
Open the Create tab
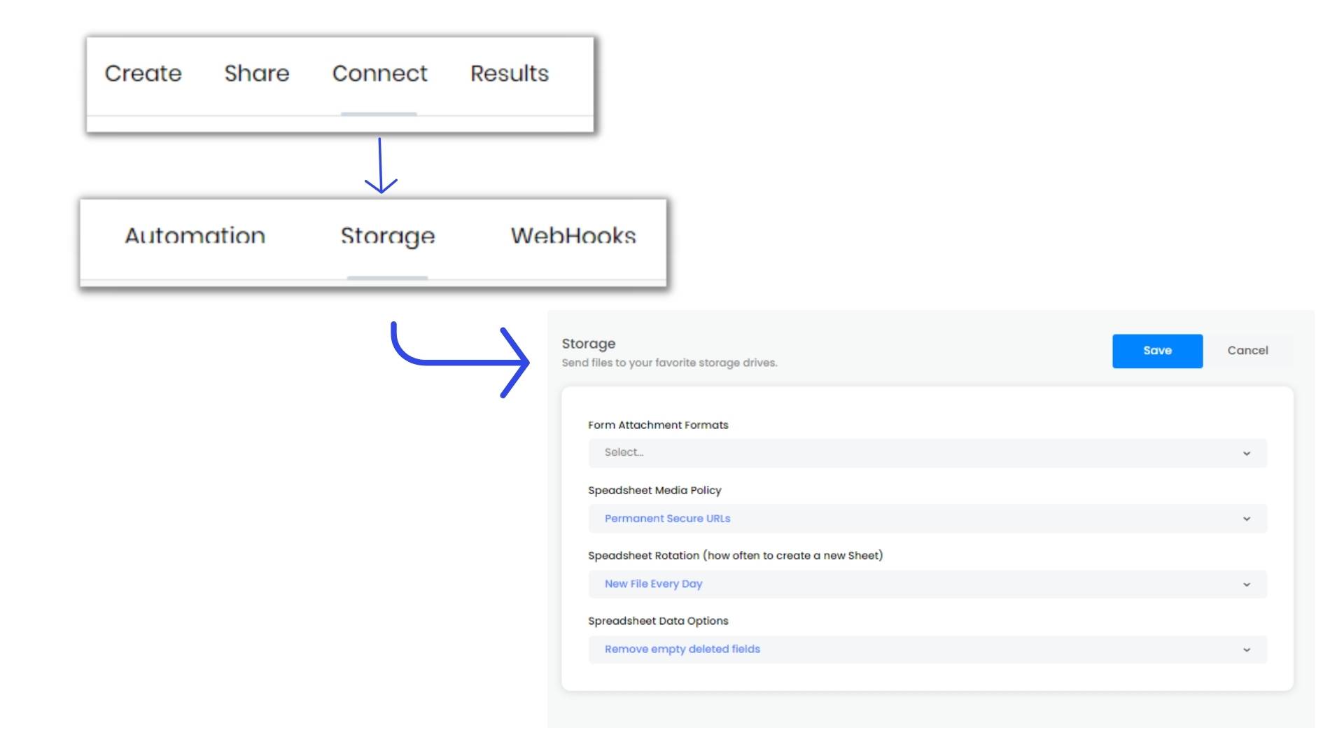[143, 73]
